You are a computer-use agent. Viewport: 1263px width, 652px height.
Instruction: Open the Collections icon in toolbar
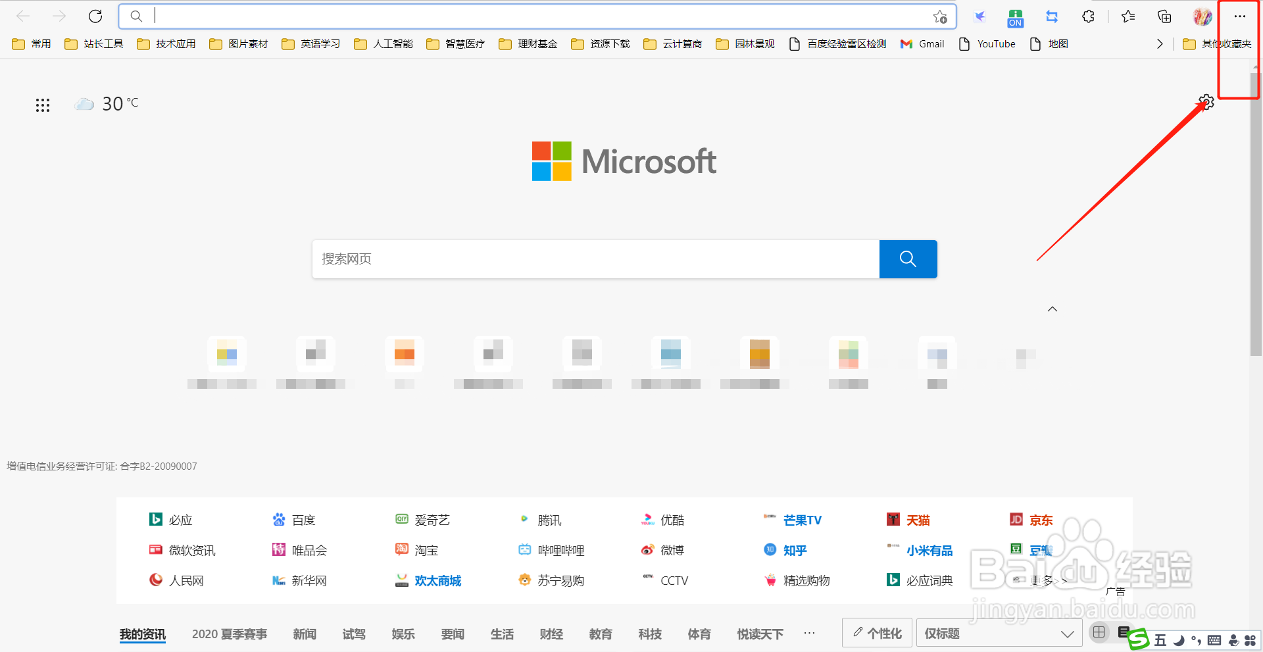tap(1164, 16)
